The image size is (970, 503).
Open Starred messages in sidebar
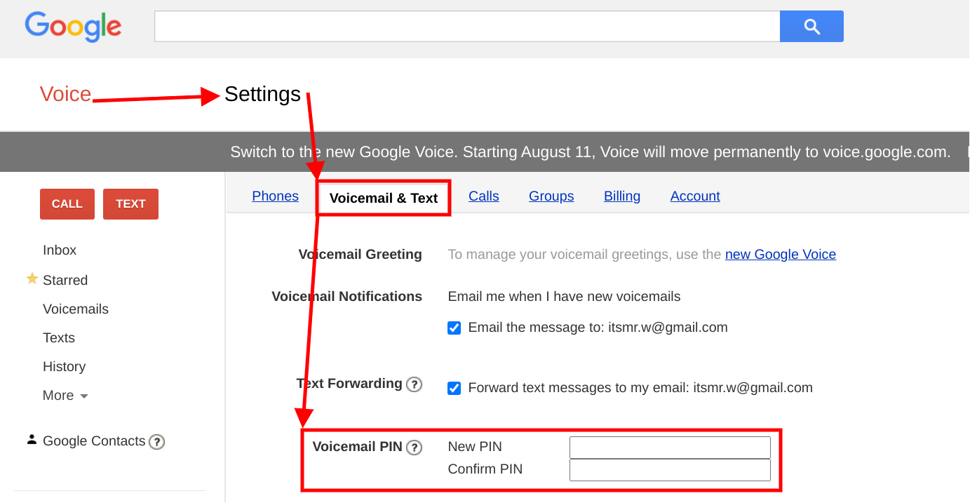65,281
